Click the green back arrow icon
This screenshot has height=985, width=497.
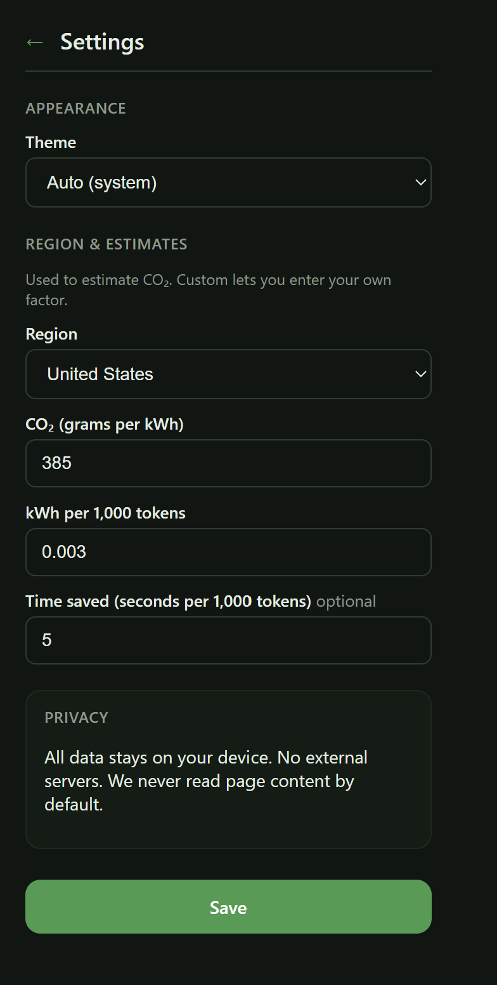34,43
